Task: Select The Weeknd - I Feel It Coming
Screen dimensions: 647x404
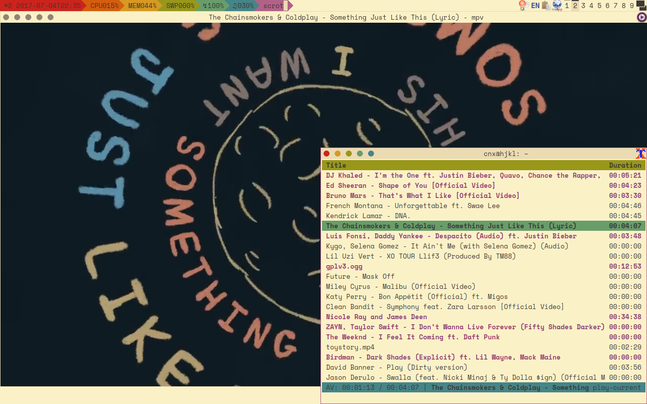Action: pyautogui.click(x=484, y=337)
